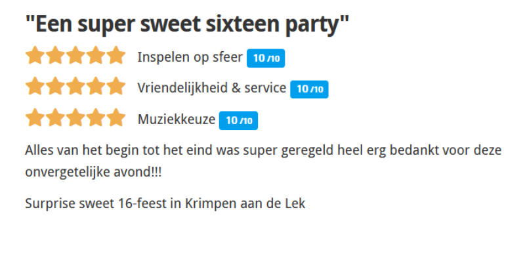The width and height of the screenshot is (525, 275).
Task: Select first star beside Vriendelijkheid & service
Action: pyautogui.click(x=35, y=87)
